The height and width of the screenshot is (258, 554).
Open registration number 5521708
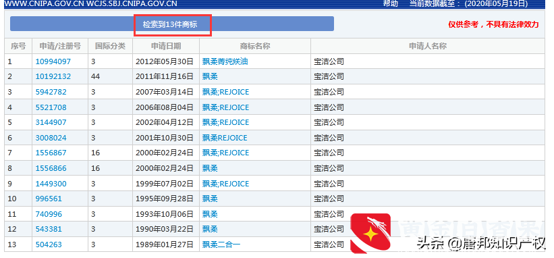(x=51, y=107)
